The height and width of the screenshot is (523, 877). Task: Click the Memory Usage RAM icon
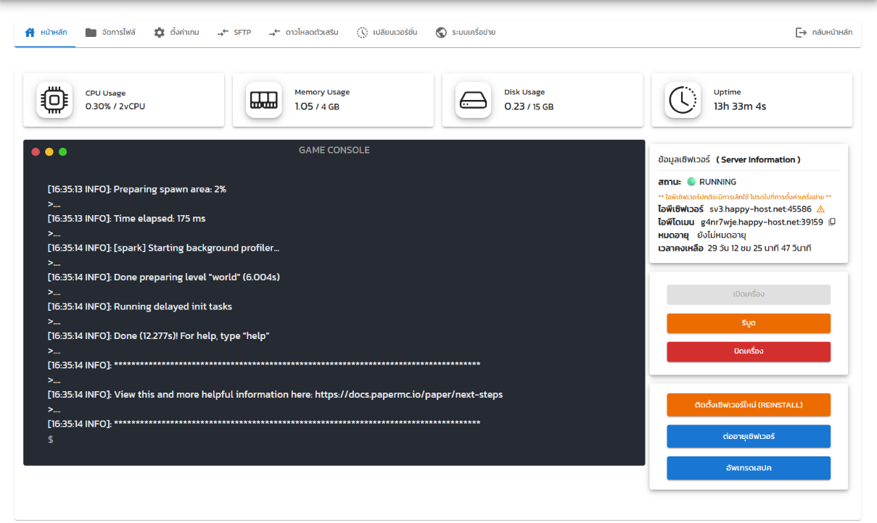pyautogui.click(x=263, y=100)
